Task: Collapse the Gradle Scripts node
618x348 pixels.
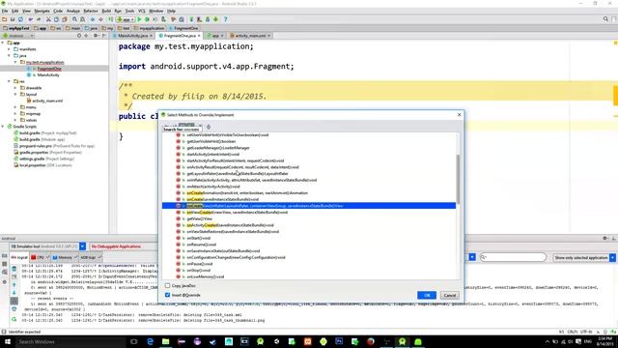Action: (3, 127)
